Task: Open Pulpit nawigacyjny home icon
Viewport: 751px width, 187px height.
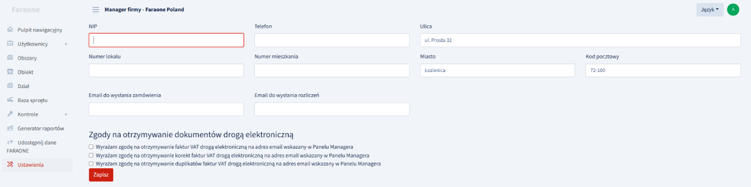Action: (10, 30)
